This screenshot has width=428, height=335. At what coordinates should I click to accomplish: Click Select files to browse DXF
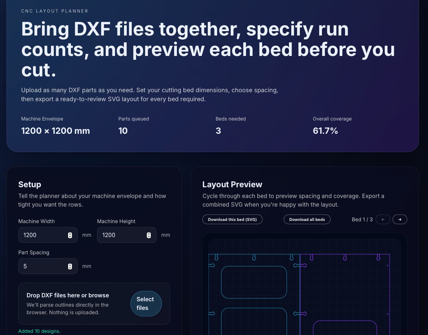[x=146, y=303]
